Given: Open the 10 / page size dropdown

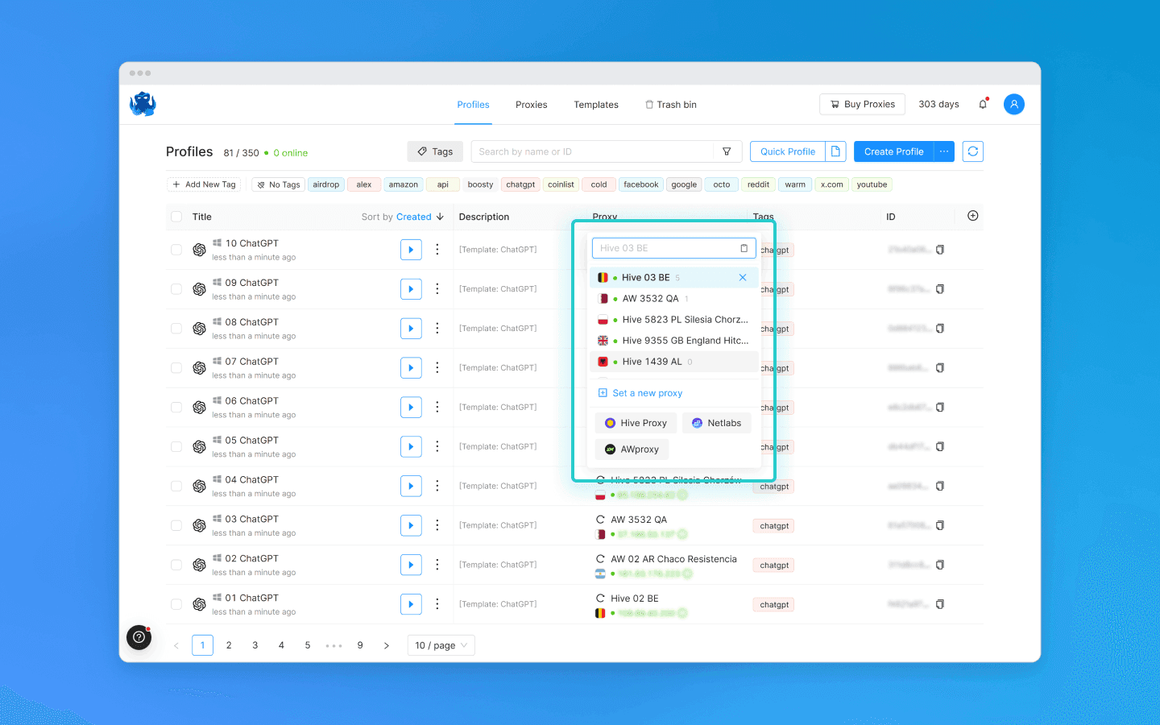Looking at the screenshot, I should tap(441, 645).
